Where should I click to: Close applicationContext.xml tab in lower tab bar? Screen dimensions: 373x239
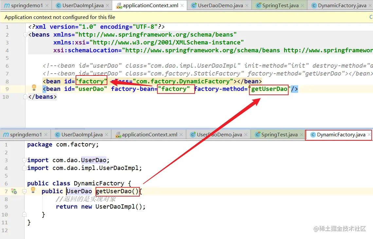181,135
